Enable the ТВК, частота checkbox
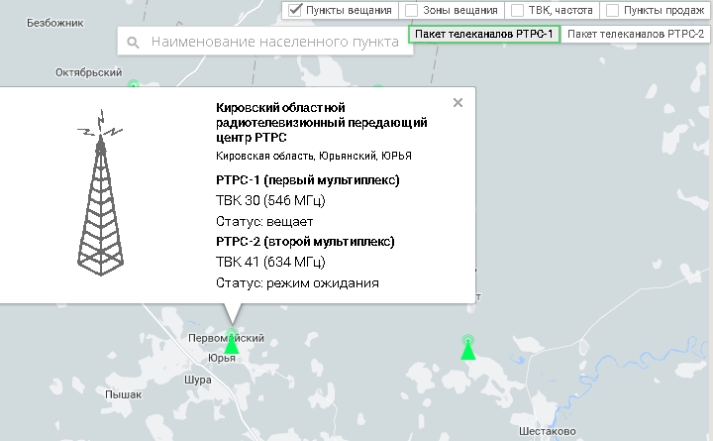Screen dimensions: 713x441 (x=518, y=10)
